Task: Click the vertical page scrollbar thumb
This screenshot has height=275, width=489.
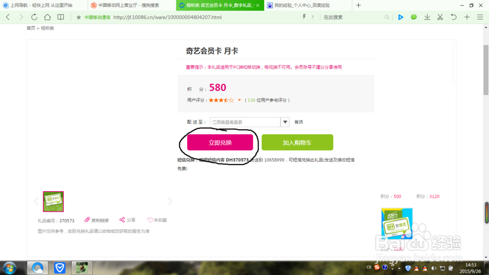Action: coord(486,69)
